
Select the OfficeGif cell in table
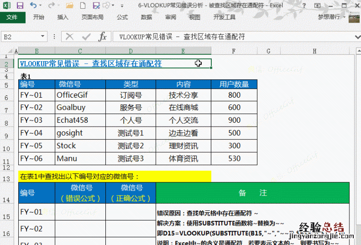coord(80,95)
